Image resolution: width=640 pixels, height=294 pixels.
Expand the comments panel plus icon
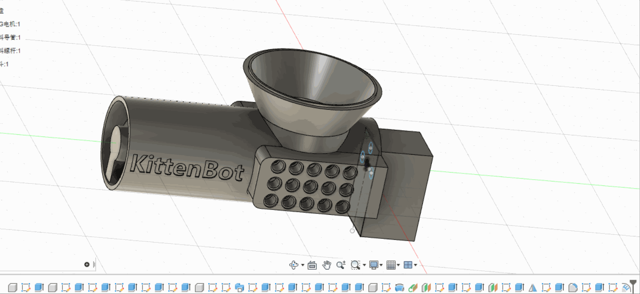pos(87,264)
